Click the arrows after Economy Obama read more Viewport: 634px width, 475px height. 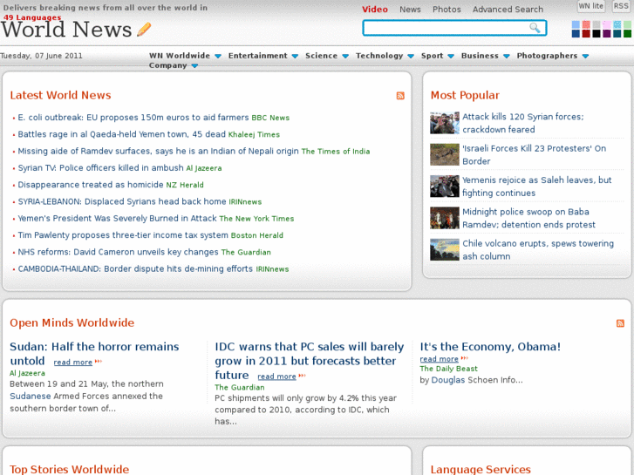coord(465,358)
